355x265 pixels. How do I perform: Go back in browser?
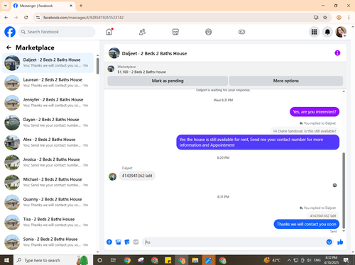click(6, 18)
